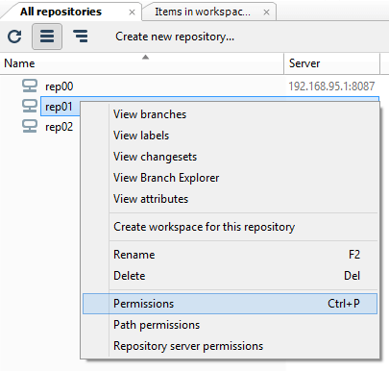Open Repository server permissions entry
The height and width of the screenshot is (371, 389).
[230, 346]
